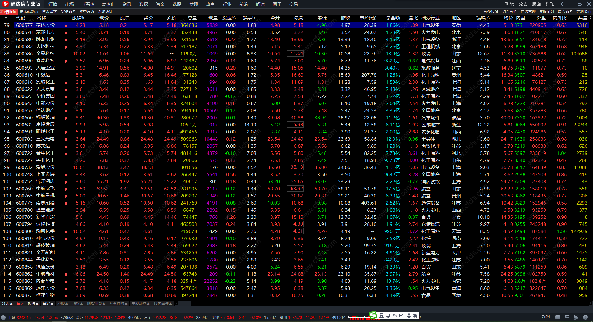The image size is (593, 322).
Task: Open the 选项 menu
Action: 550,4
